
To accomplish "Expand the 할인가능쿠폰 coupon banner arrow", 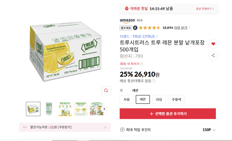I will [x=106, y=127].
